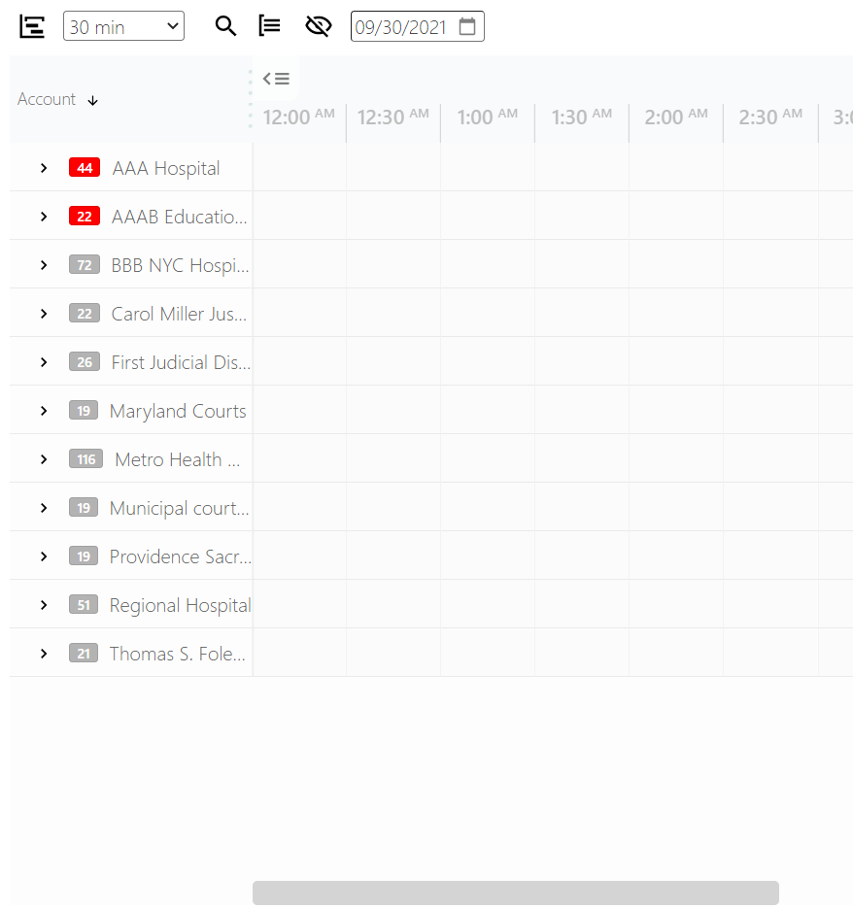Expand the First Judicial Dis... row
Screen dimensions: 853x910
44,362
